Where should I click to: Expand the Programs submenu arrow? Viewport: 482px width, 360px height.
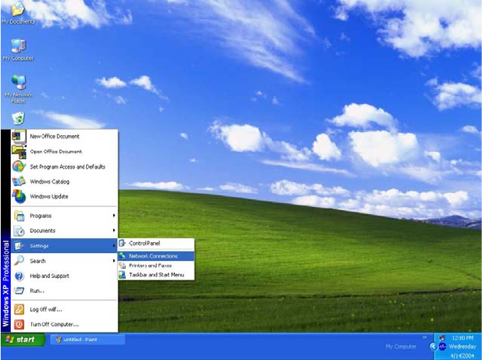[x=114, y=216]
